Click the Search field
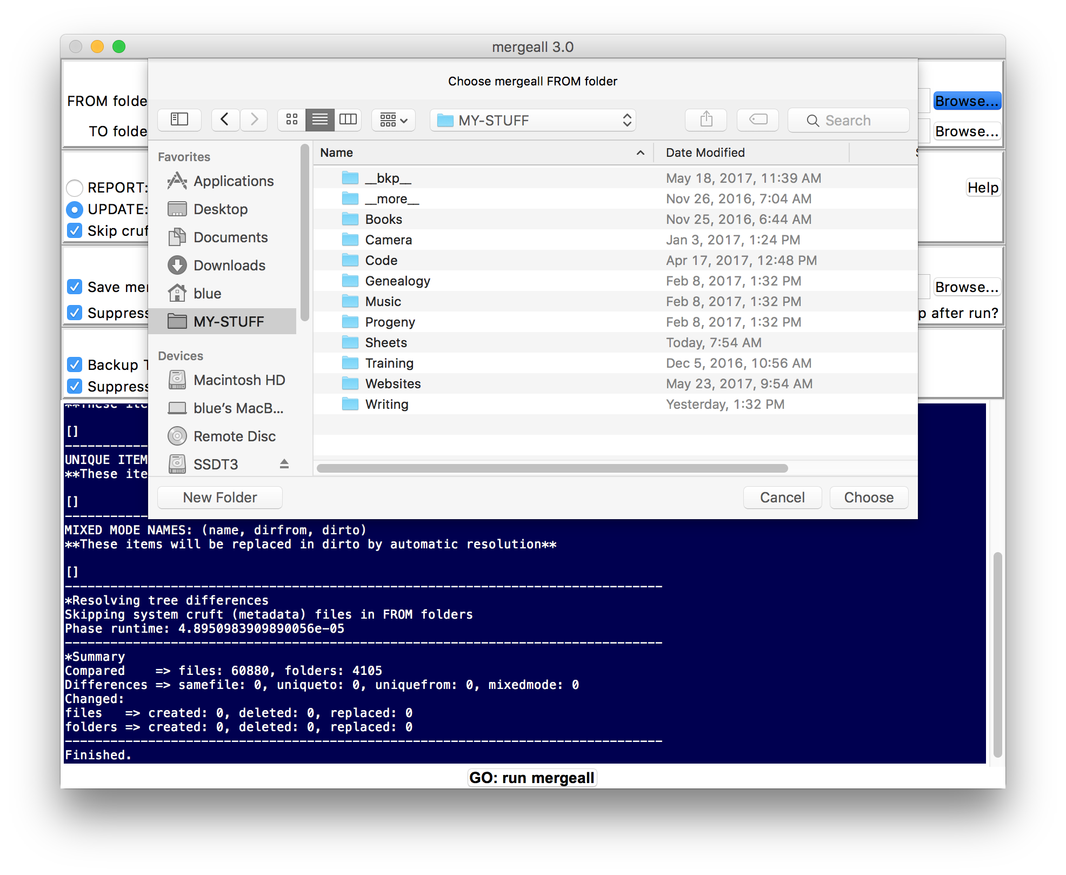The width and height of the screenshot is (1066, 875). point(849,120)
